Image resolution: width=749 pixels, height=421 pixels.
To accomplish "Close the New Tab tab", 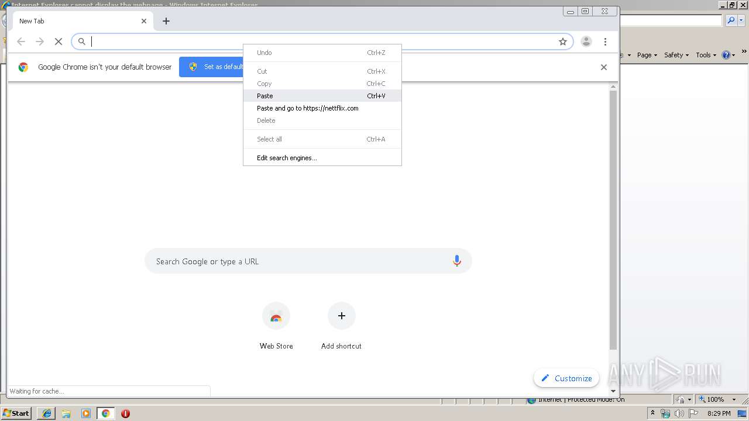I will pyautogui.click(x=144, y=21).
